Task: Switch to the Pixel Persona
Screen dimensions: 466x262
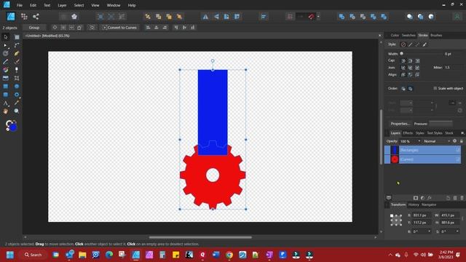Action: pyautogui.click(x=24, y=17)
